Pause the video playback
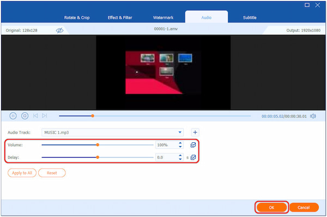Viewport: 327px width, 217px height. coord(13,116)
